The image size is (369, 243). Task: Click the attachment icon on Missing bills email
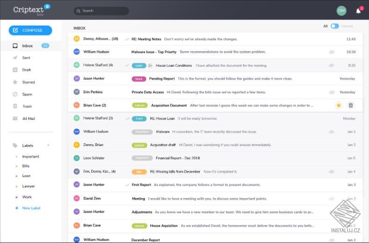(x=332, y=172)
